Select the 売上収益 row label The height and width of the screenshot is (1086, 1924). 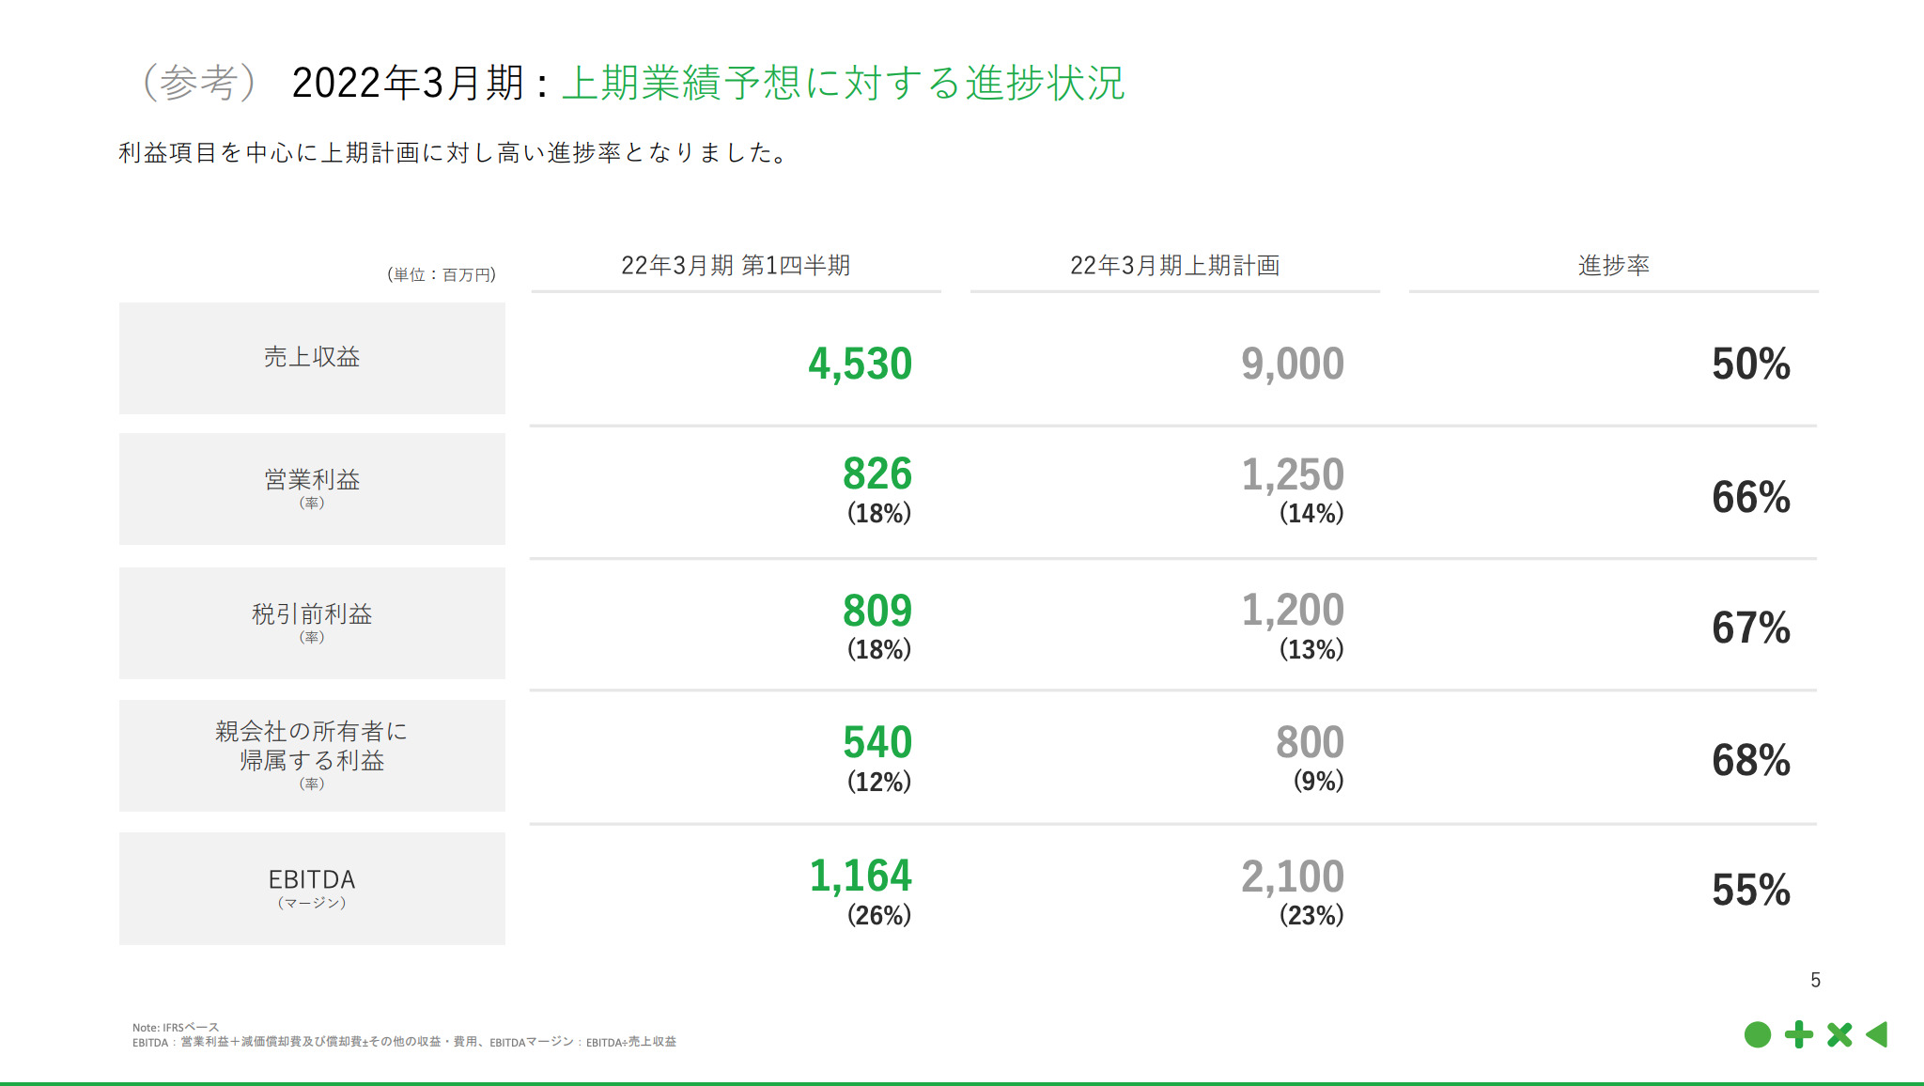click(x=312, y=357)
